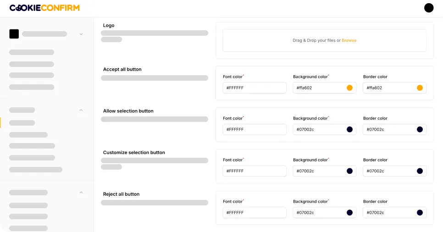Focus Allow selection font color field

[x=255, y=129]
